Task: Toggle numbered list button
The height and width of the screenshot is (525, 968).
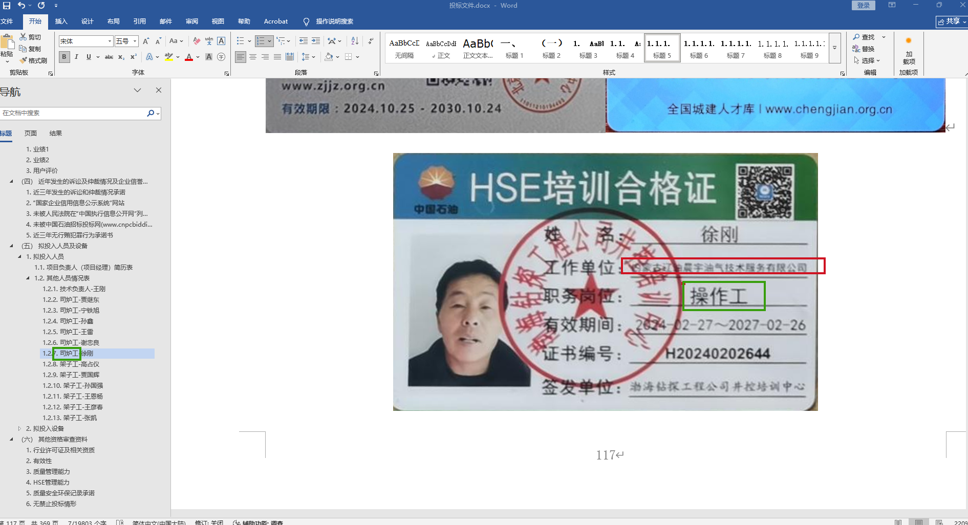Action: tap(261, 41)
